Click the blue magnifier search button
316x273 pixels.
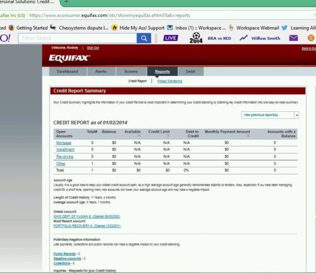click(143, 38)
